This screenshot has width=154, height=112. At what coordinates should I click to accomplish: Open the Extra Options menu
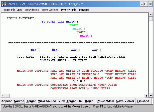(x=50, y=10)
